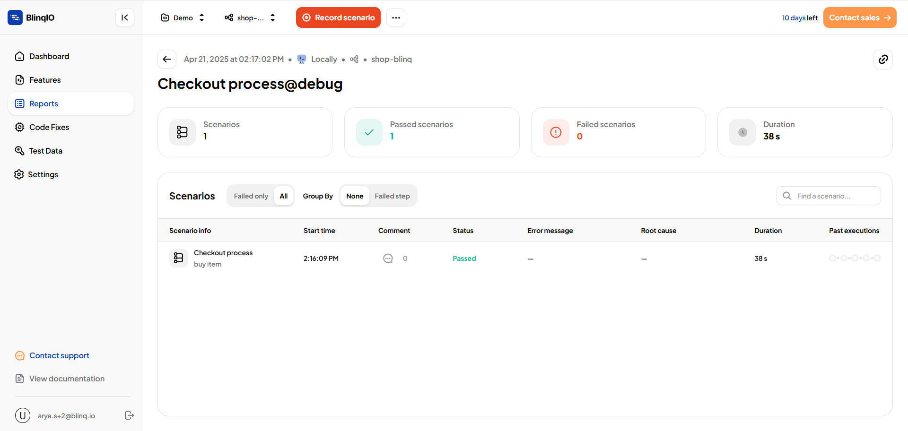The image size is (908, 431).
Task: Click the Checkout process scenario icon
Action: pyautogui.click(x=179, y=258)
